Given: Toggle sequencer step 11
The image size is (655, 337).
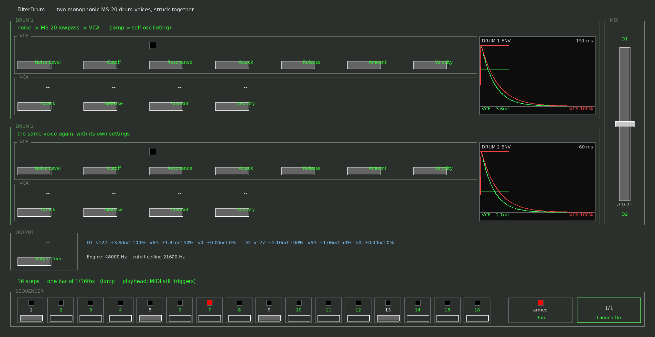Looking at the screenshot, I should 328,318.
